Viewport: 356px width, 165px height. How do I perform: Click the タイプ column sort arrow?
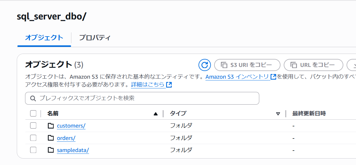click(278, 114)
